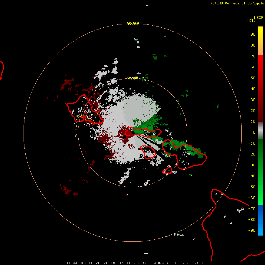The height and width of the screenshot is (265, 265).
Task: Click the -60 value on velocity scale
Action: [x=252, y=198]
